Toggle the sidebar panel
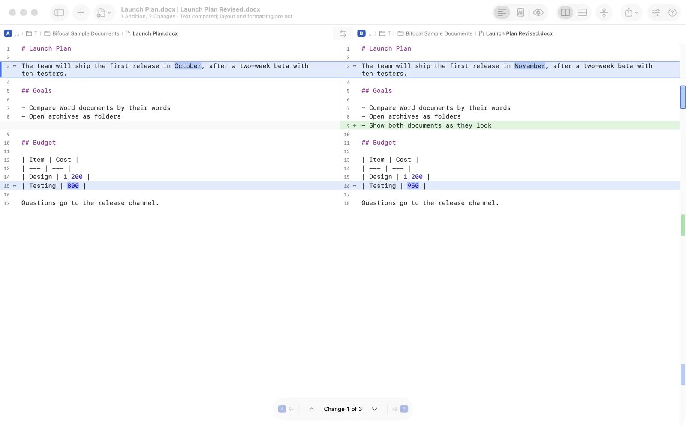Screen dimensions: 686x428 pyautogui.click(x=59, y=12)
